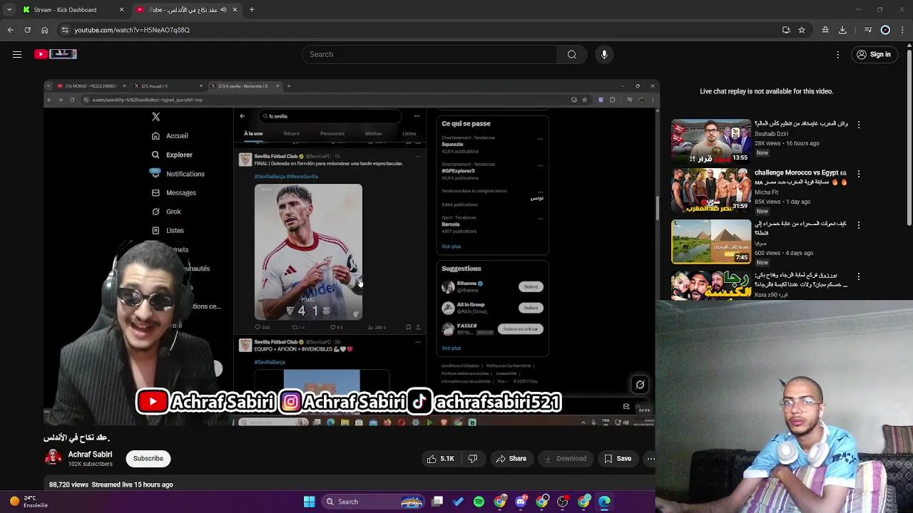Viewport: 913px width, 513px height.
Task: Open Discord from the taskbar
Action: click(521, 502)
